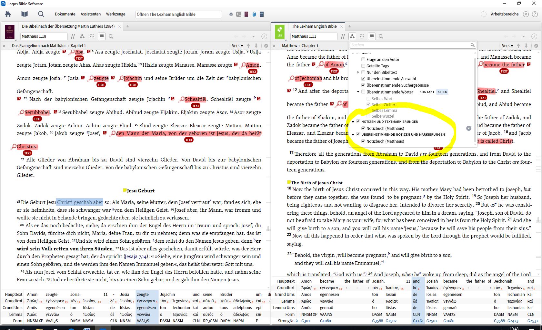Click Das Evangelium nach Matthäus breadcrumb

coord(39,46)
